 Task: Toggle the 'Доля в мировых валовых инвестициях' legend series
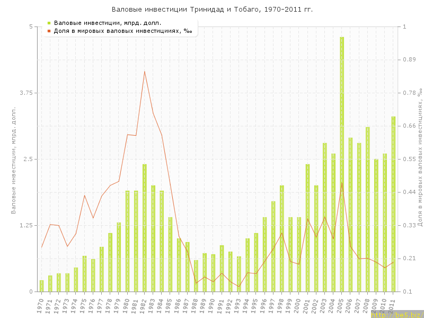tap(123, 31)
